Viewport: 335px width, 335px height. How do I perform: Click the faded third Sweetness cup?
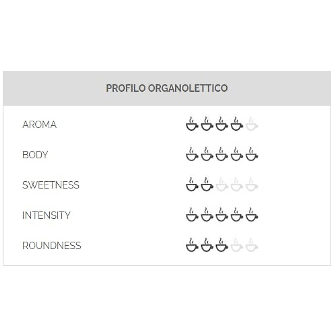pyautogui.click(x=222, y=185)
